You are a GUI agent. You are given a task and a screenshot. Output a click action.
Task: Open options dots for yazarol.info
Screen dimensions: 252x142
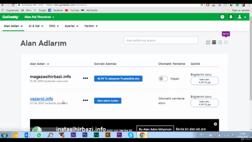click(x=85, y=100)
